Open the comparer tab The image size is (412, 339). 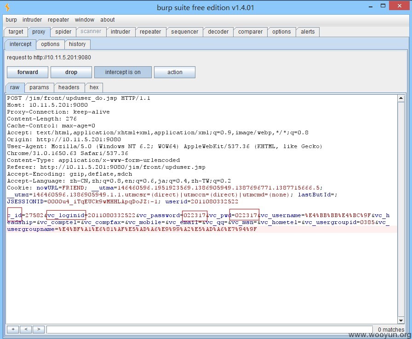(250, 32)
